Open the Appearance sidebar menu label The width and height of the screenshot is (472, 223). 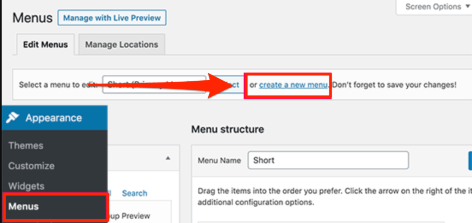pyautogui.click(x=53, y=117)
